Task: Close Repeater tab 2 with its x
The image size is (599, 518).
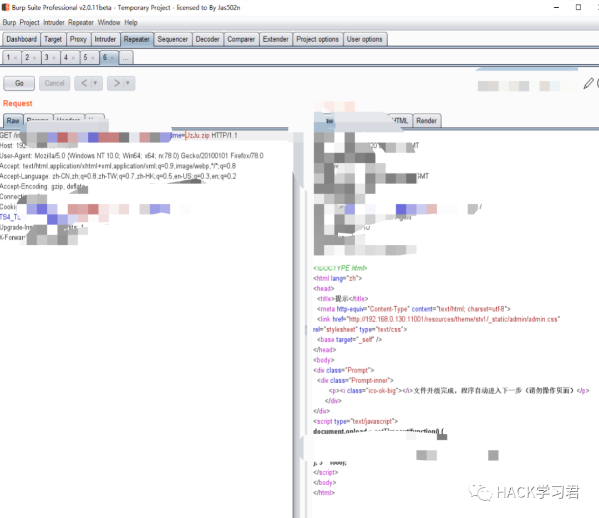Action: pyautogui.click(x=34, y=58)
